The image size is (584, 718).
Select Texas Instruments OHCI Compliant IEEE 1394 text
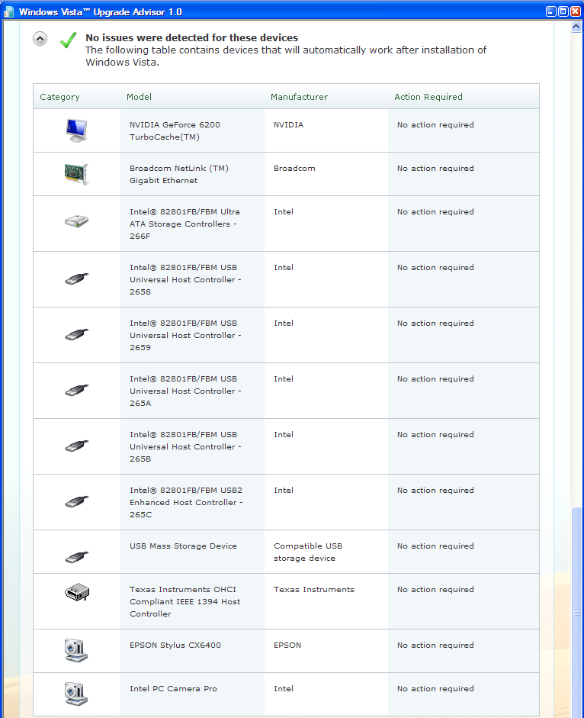coord(185,602)
